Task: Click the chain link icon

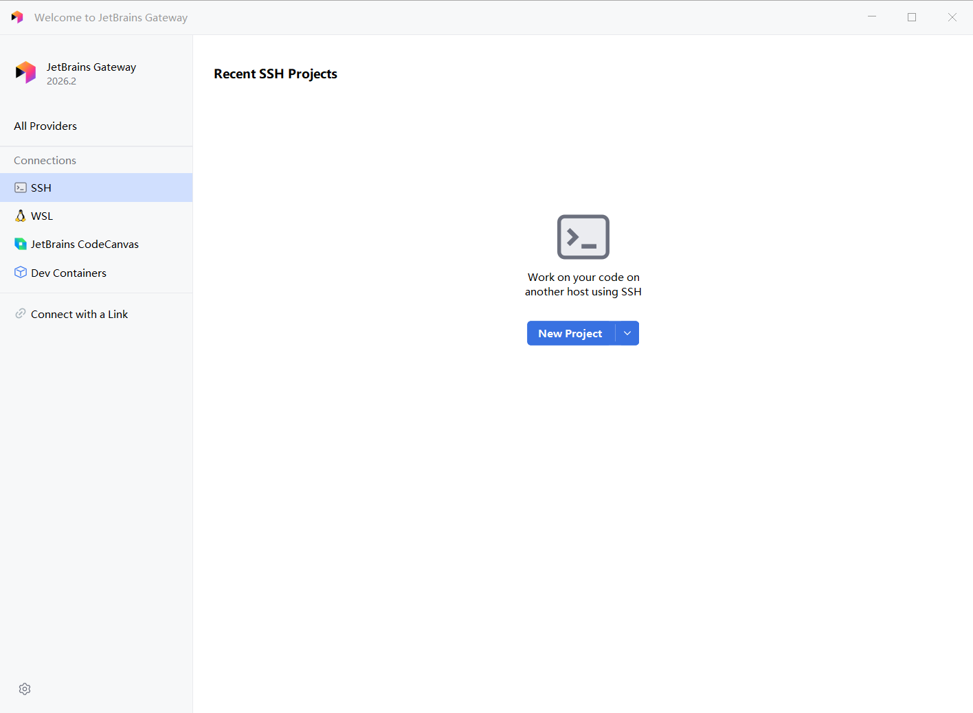Action: coord(21,314)
